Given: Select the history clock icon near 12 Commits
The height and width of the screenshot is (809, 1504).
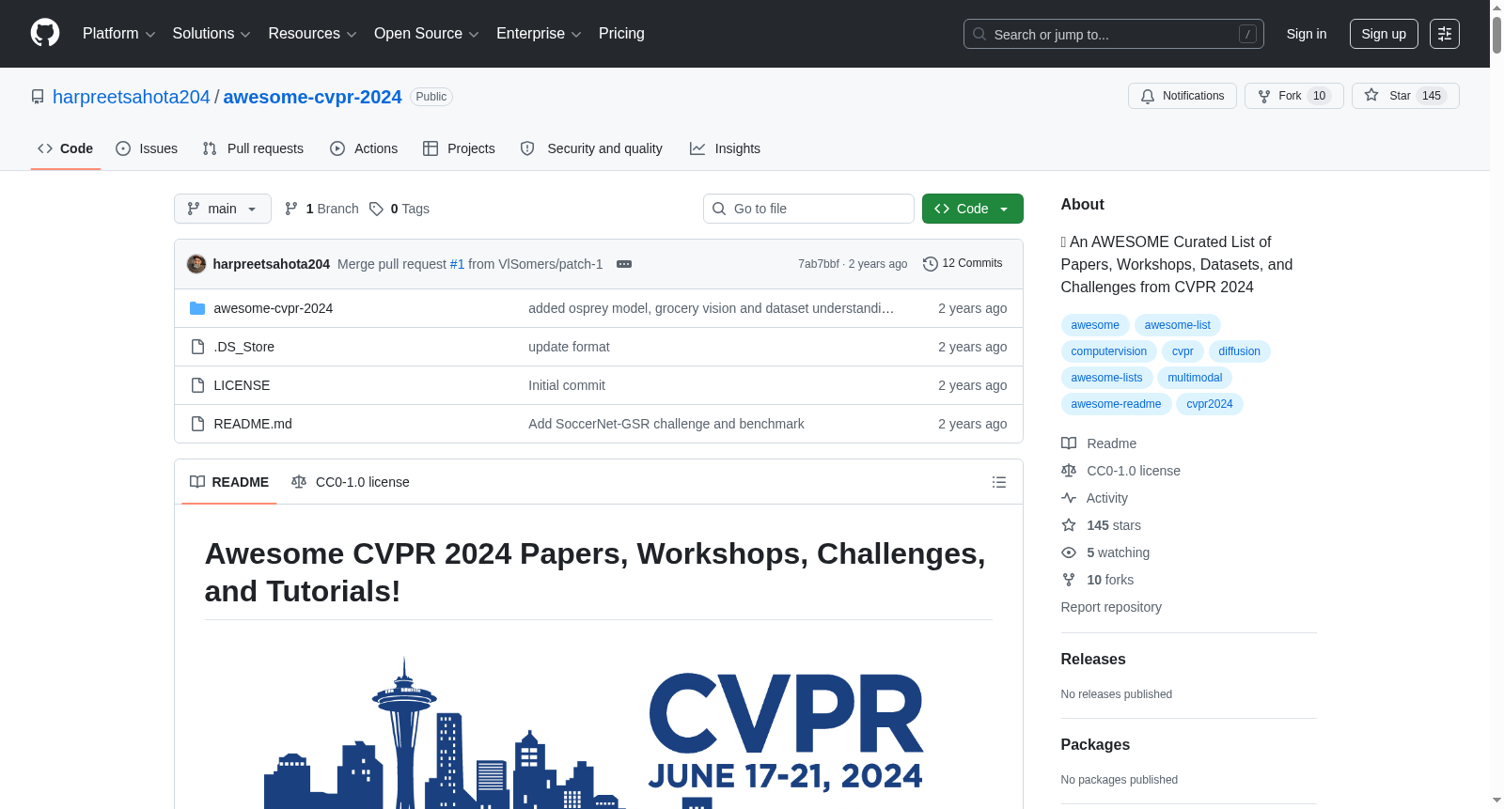Looking at the screenshot, I should (x=931, y=264).
